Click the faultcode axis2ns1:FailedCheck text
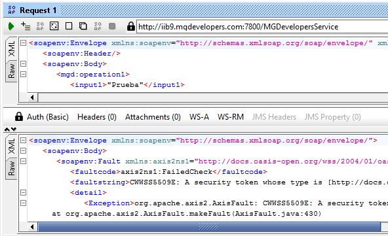Viewport: 388px width, 236px height. 166,171
